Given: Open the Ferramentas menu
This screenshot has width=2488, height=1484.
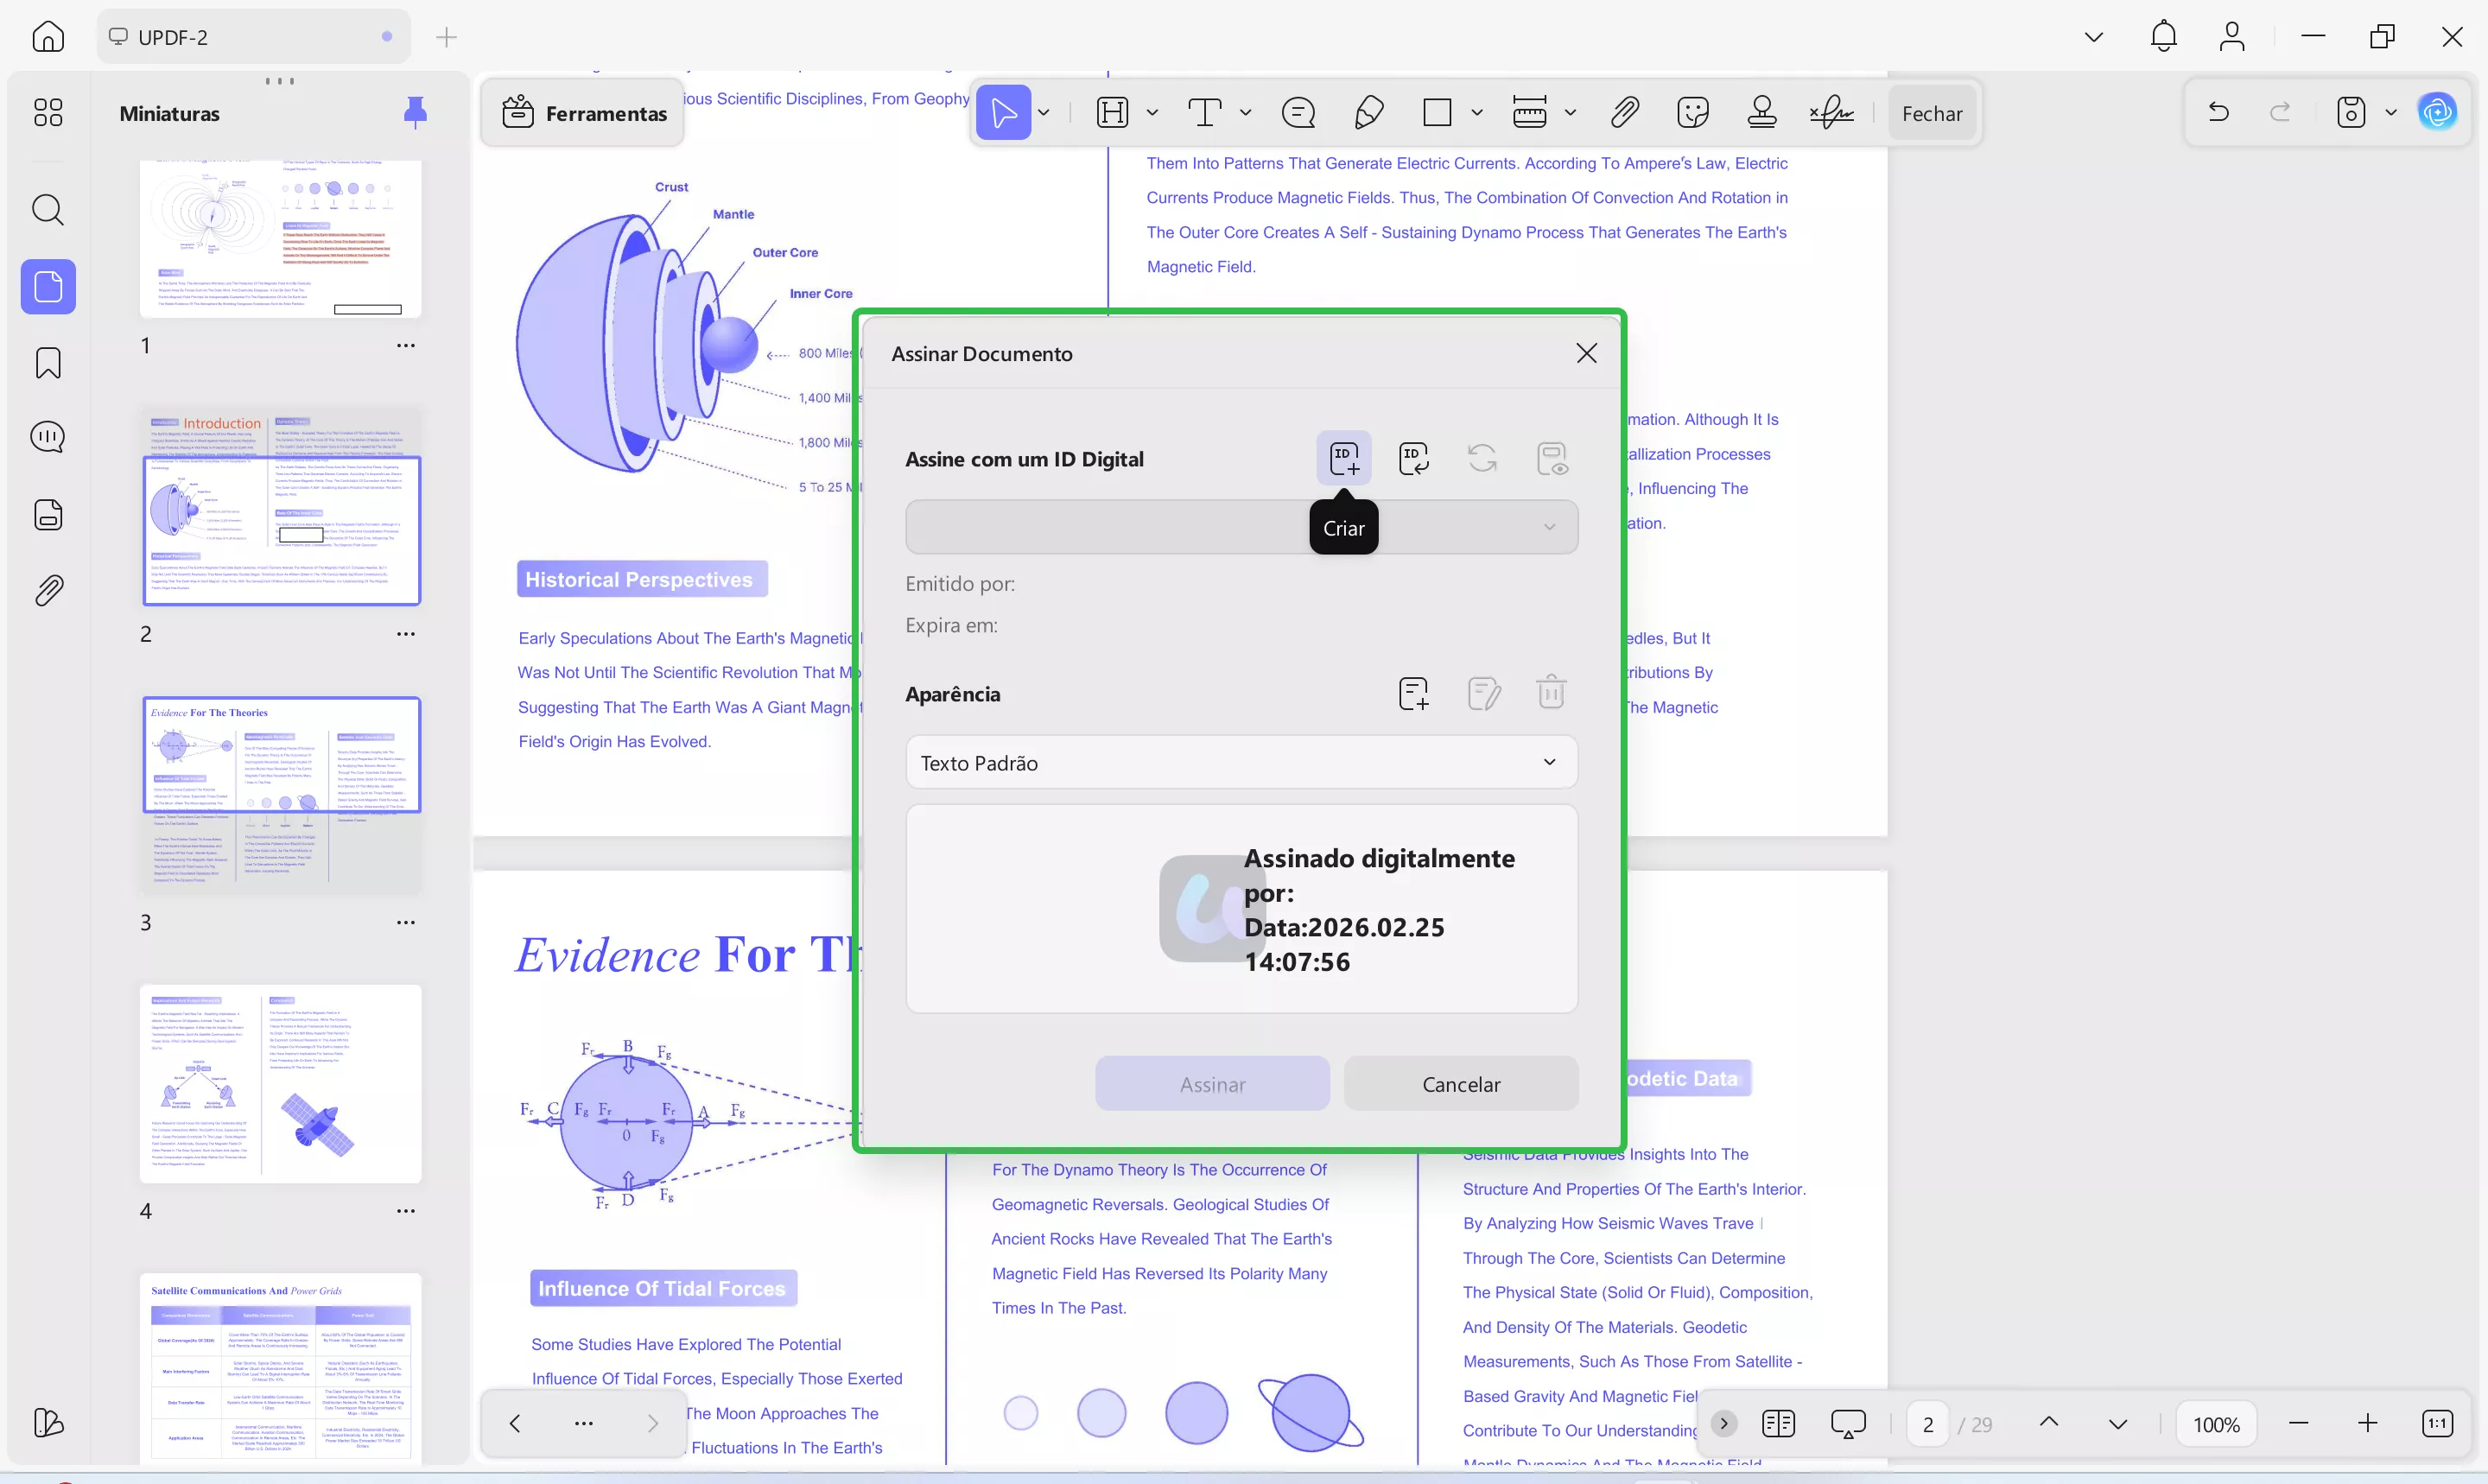Looking at the screenshot, I should click(x=584, y=112).
